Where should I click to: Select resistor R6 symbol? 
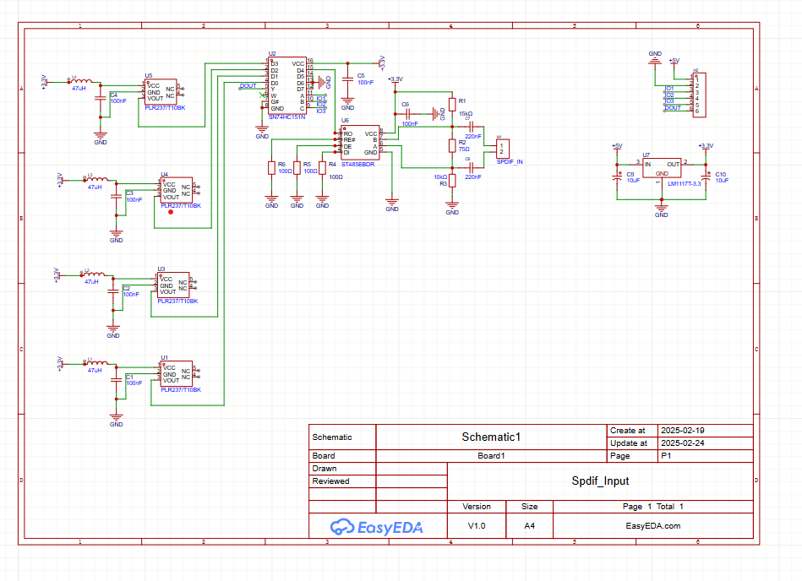pyautogui.click(x=271, y=168)
